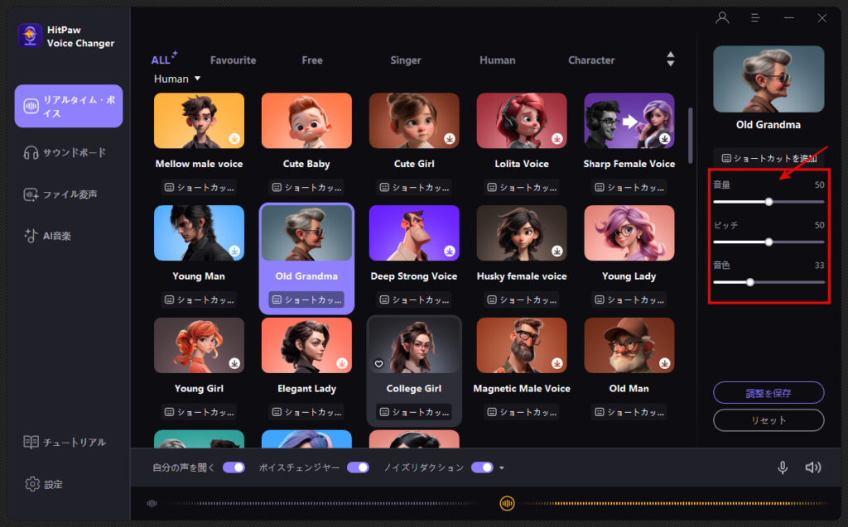Image resolution: width=848 pixels, height=527 pixels.
Task: Click the 調整を保存 button
Action: tap(768, 393)
